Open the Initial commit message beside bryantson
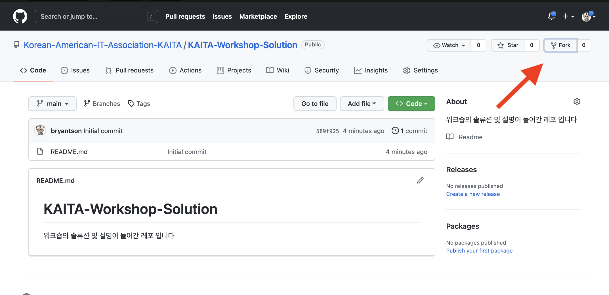 click(x=103, y=131)
